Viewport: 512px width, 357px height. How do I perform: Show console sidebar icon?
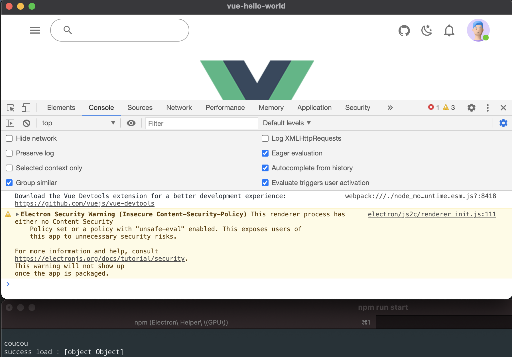10,123
